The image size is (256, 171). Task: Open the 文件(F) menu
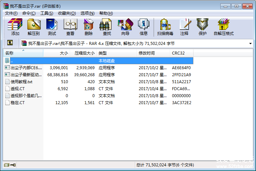click(11, 13)
